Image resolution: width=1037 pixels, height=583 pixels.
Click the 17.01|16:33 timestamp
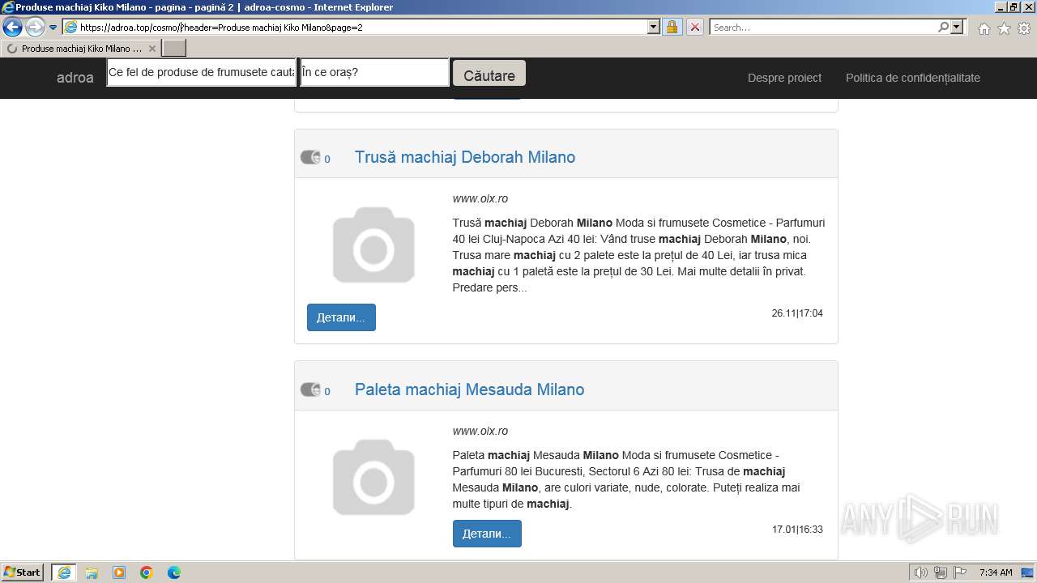point(797,530)
